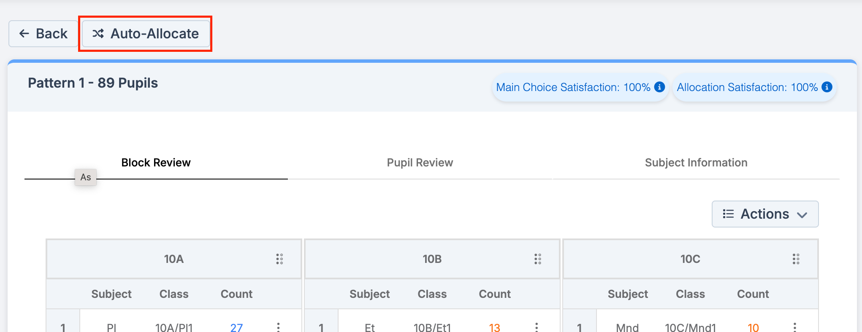The height and width of the screenshot is (332, 862).
Task: Grab the 10C block drag handle
Action: pyautogui.click(x=796, y=259)
